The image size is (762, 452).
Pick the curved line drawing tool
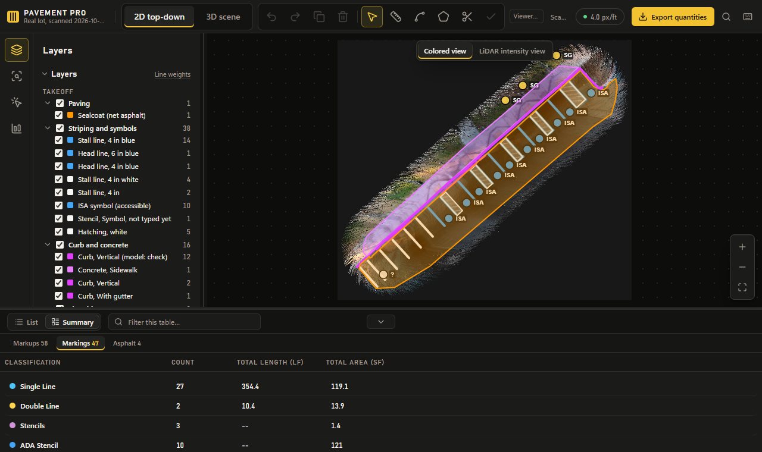click(x=420, y=17)
